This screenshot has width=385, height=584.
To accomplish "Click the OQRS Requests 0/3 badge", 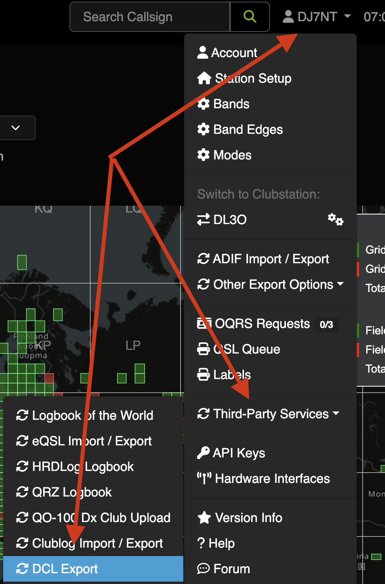I will click(326, 324).
